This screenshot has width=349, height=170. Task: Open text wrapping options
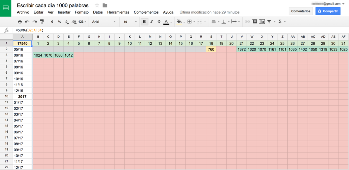click(x=234, y=22)
